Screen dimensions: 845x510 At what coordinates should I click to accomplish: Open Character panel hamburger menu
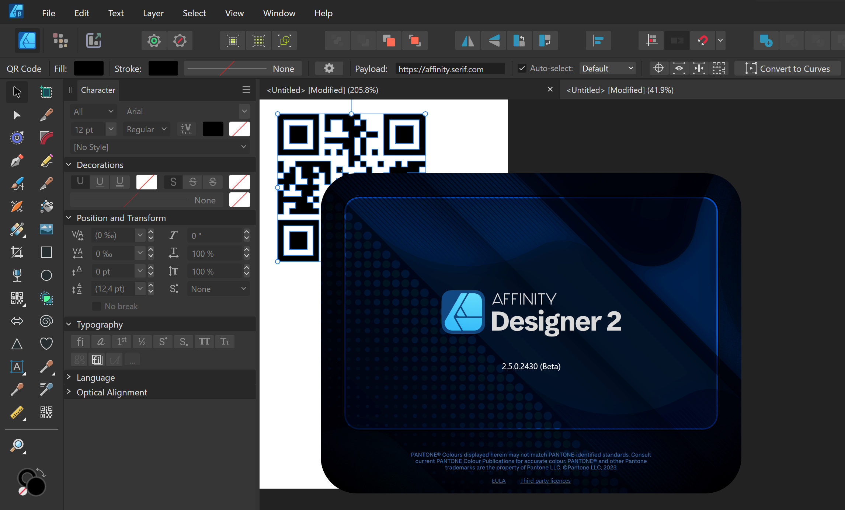(x=246, y=90)
